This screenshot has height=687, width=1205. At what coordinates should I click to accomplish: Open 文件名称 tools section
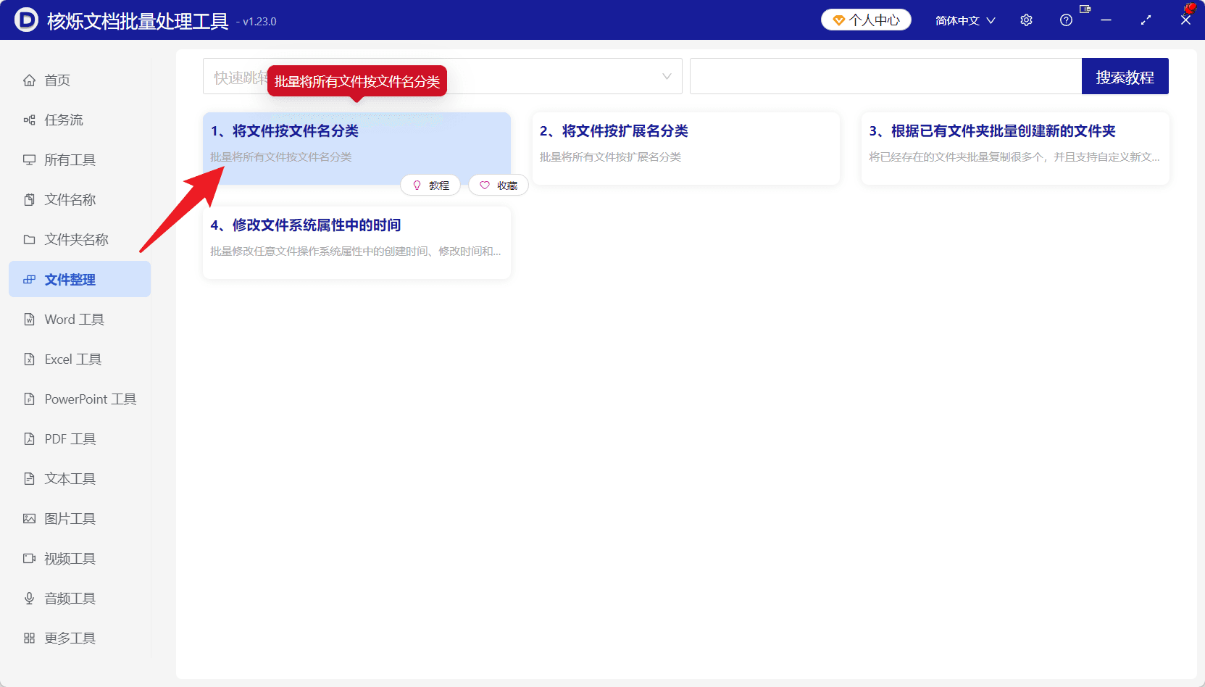(x=80, y=200)
